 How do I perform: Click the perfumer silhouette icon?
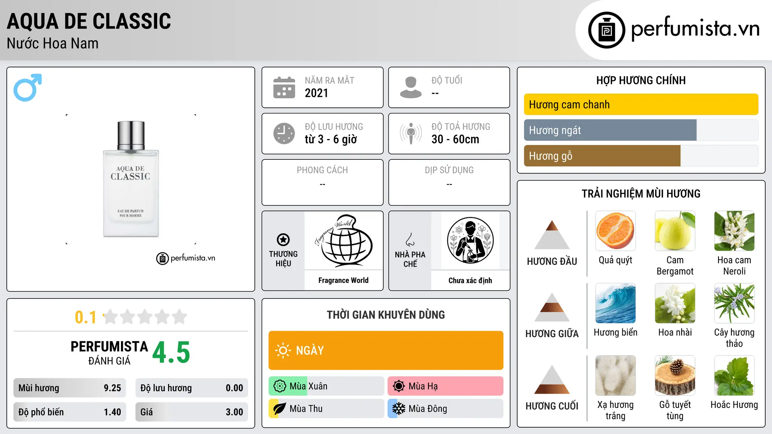point(470,240)
